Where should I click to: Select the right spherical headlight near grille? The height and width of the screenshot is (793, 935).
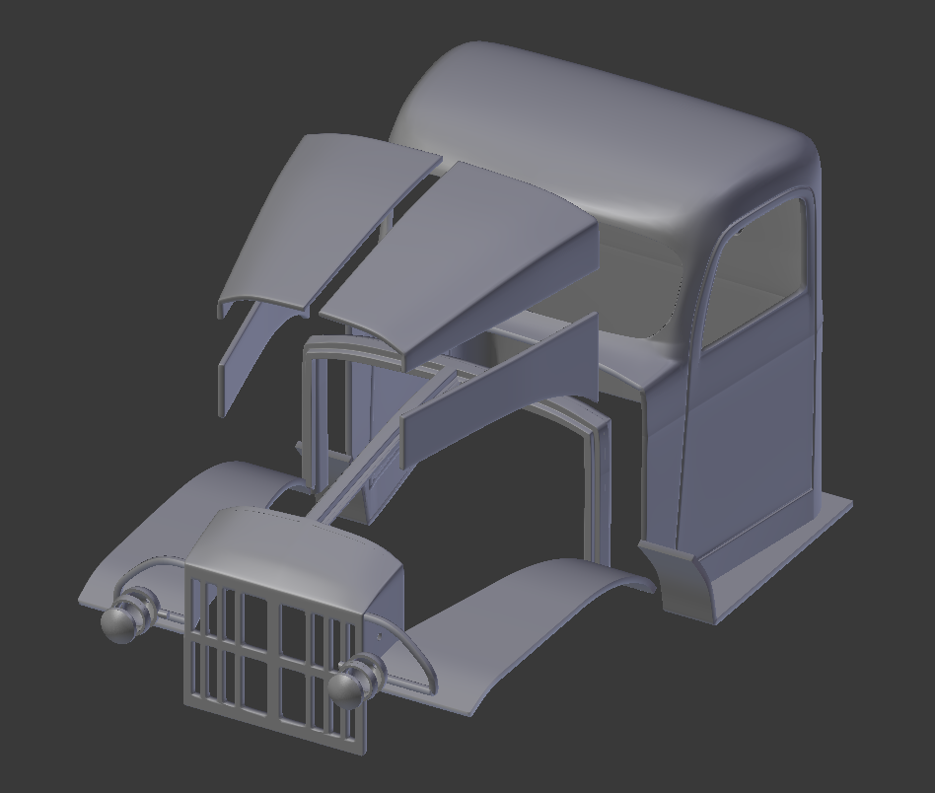pos(346,689)
